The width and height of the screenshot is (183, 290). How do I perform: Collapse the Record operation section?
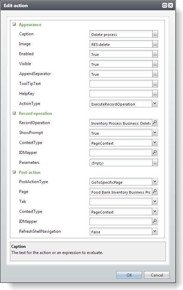(14, 113)
